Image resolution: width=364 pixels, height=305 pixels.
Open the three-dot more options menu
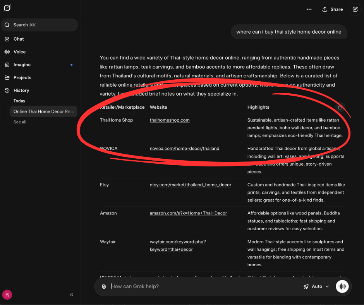pyautogui.click(x=309, y=9)
